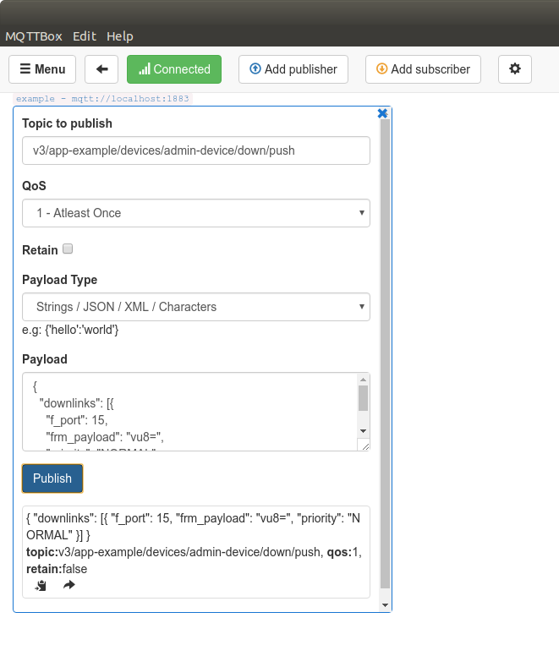Click the back arrow button

[101, 69]
